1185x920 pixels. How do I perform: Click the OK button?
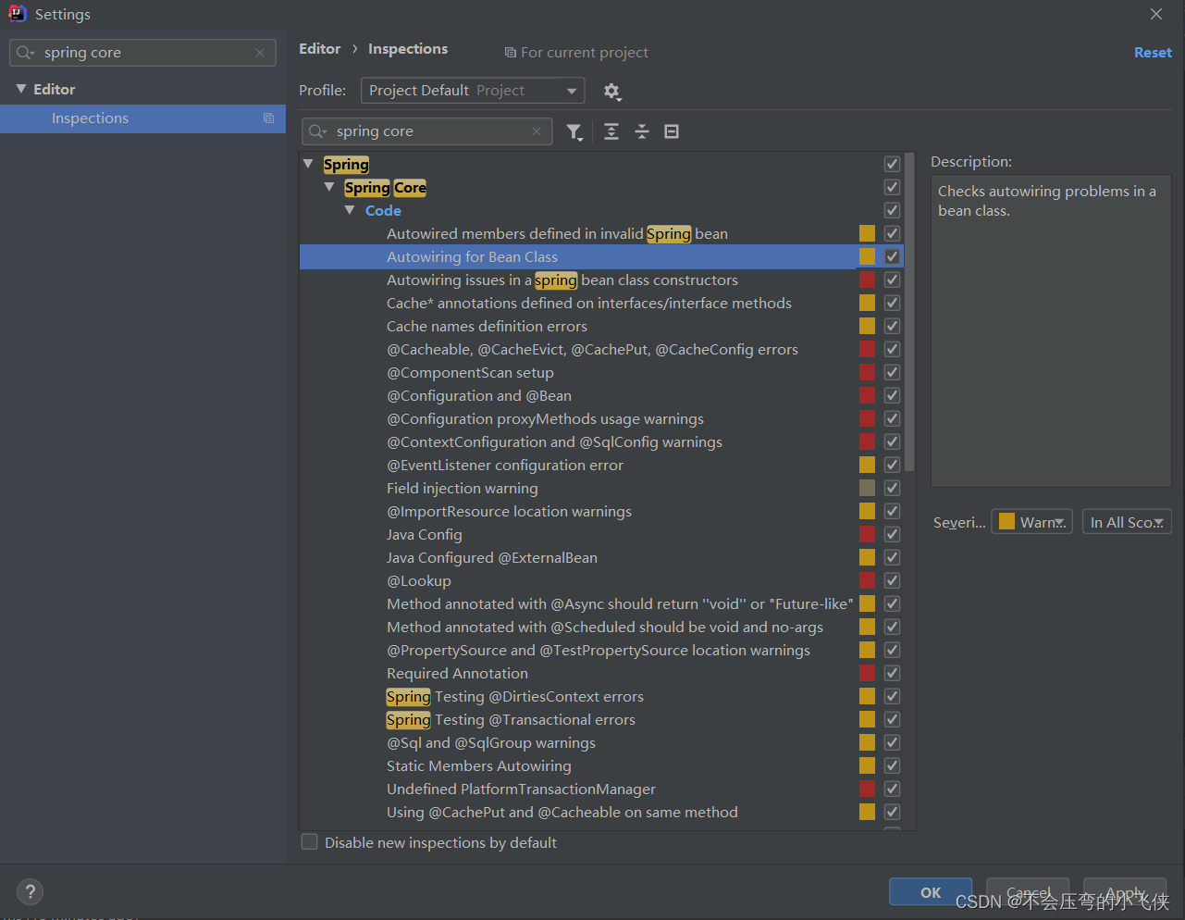[x=931, y=892]
